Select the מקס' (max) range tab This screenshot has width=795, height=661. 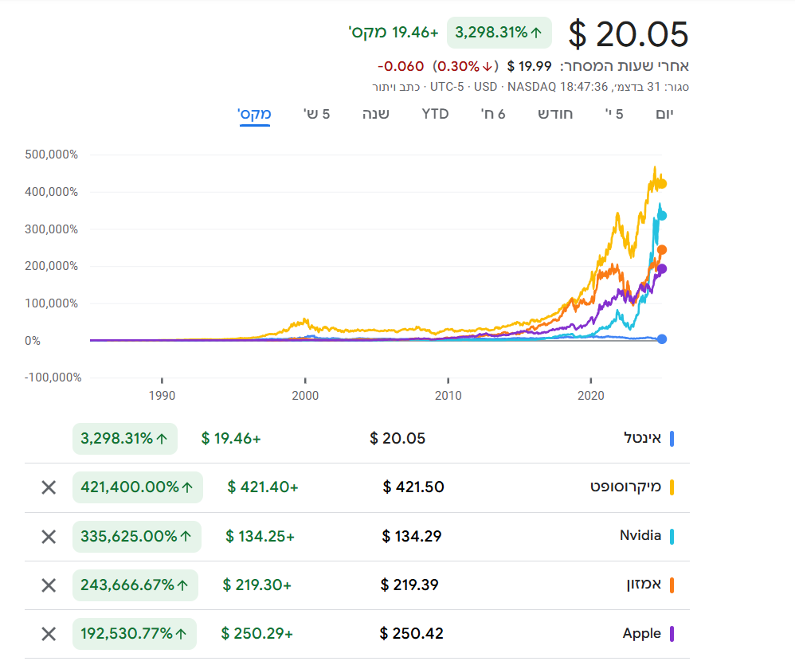255,114
